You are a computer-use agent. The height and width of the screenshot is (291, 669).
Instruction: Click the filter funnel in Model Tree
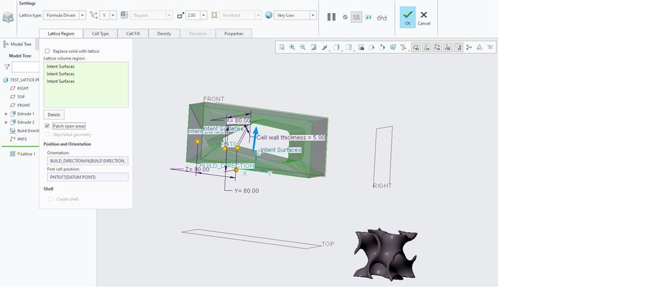point(7,67)
